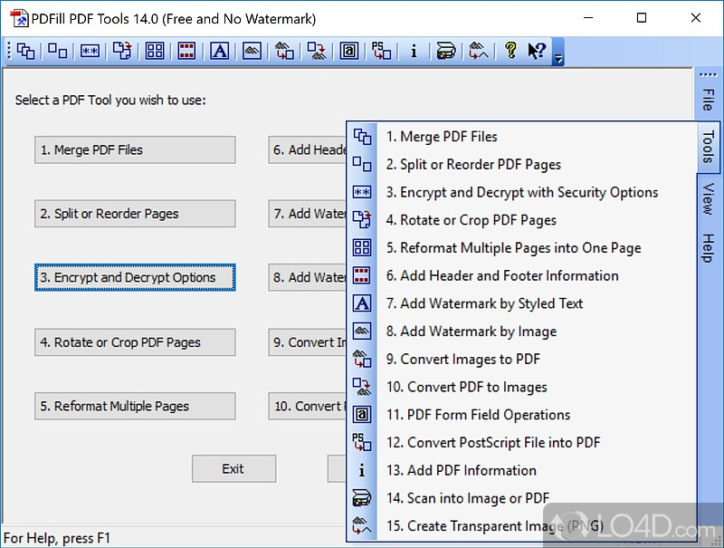
Task: Click the Merge icon in Tools menu
Action: pyautogui.click(x=362, y=137)
